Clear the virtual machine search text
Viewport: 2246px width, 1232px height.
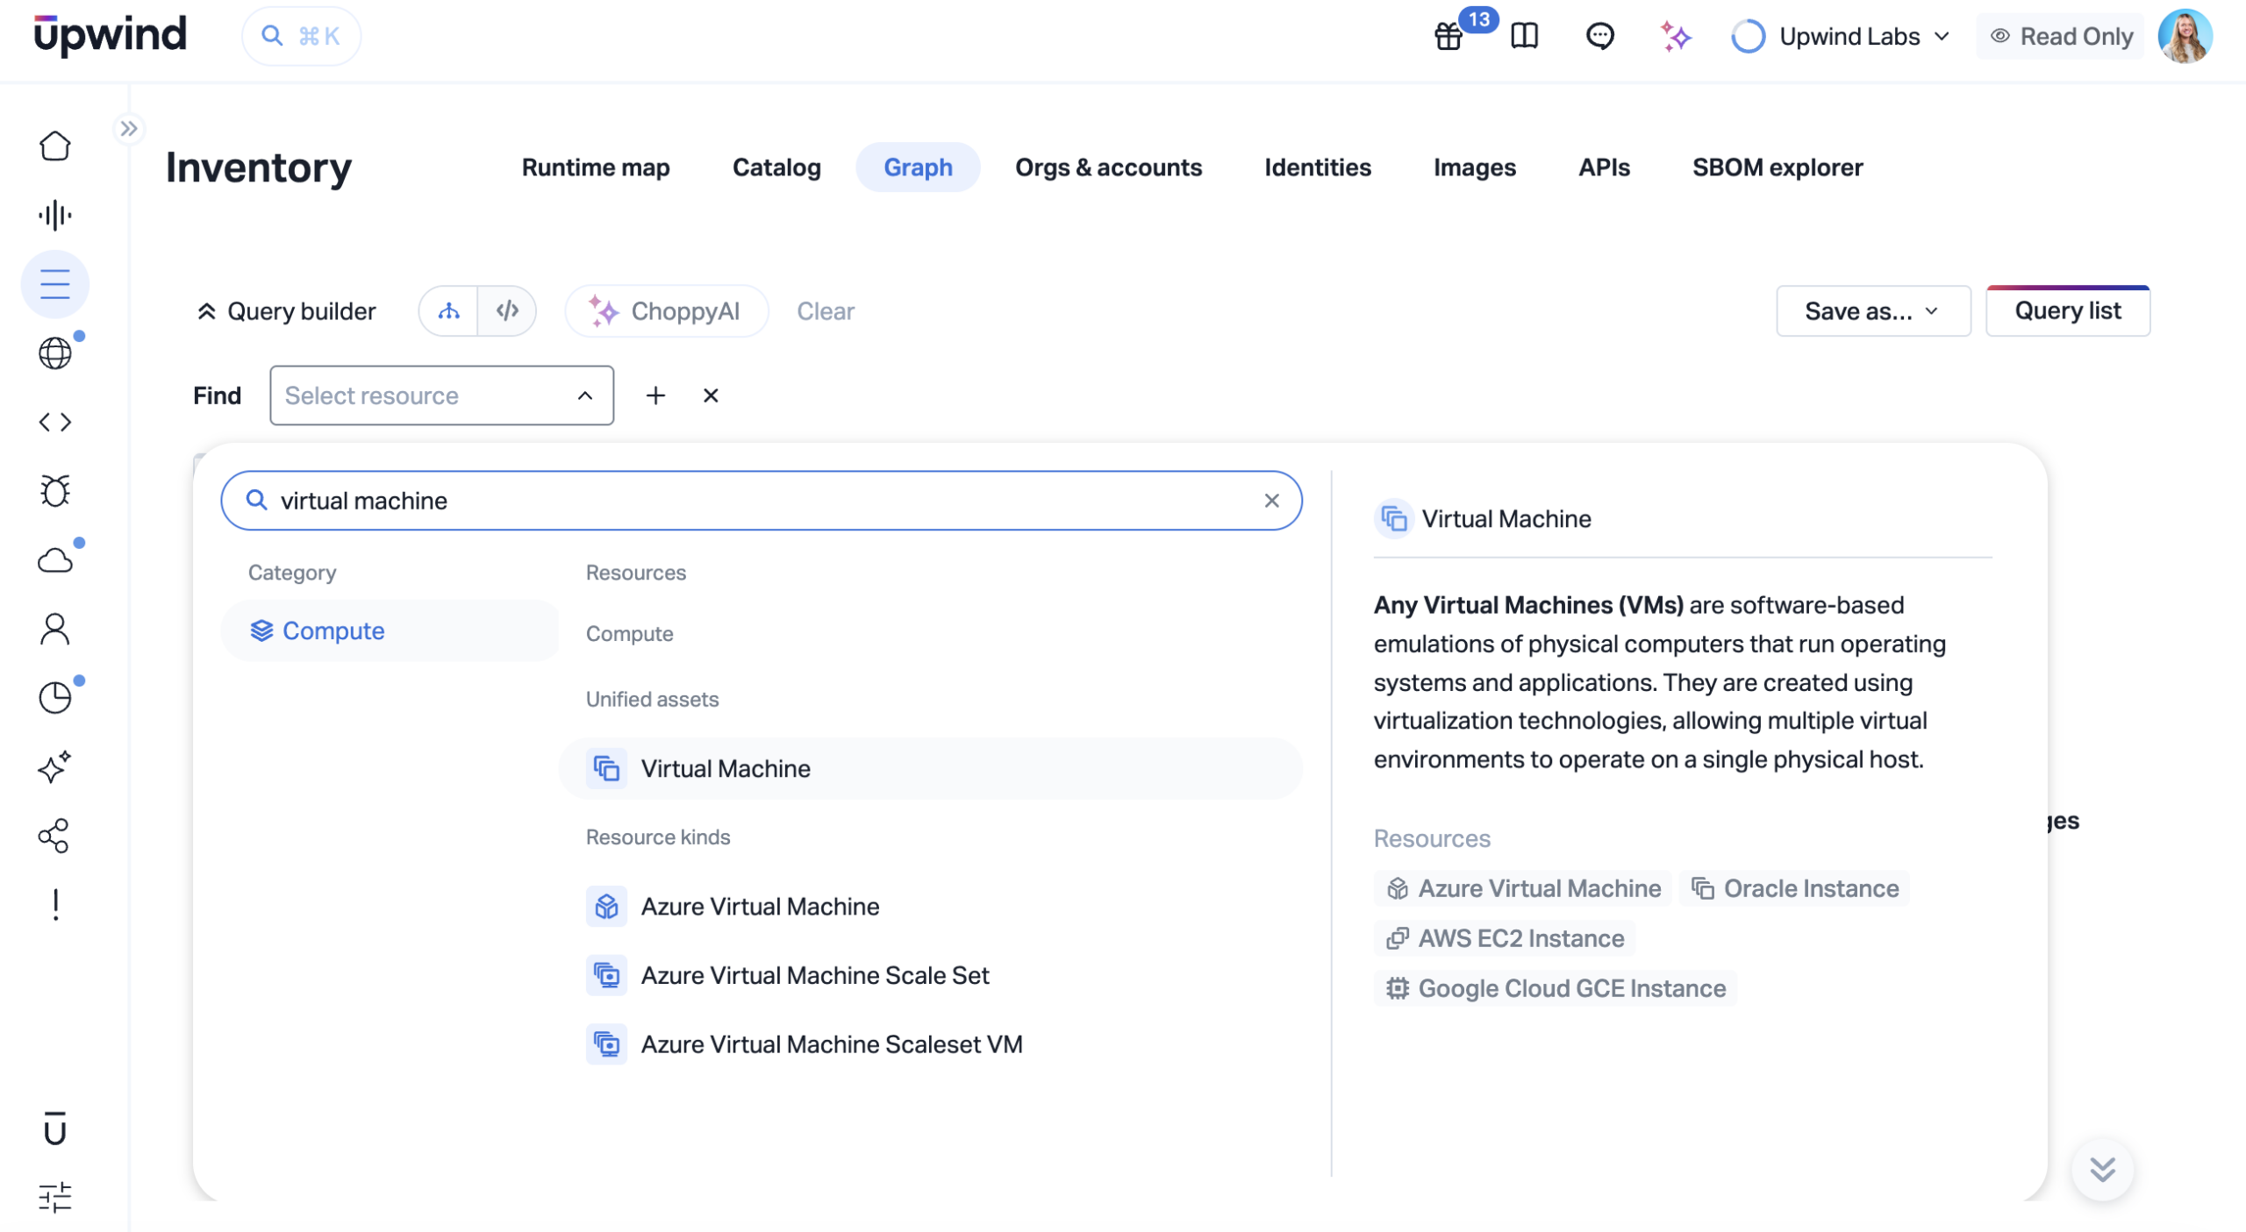[1270, 500]
